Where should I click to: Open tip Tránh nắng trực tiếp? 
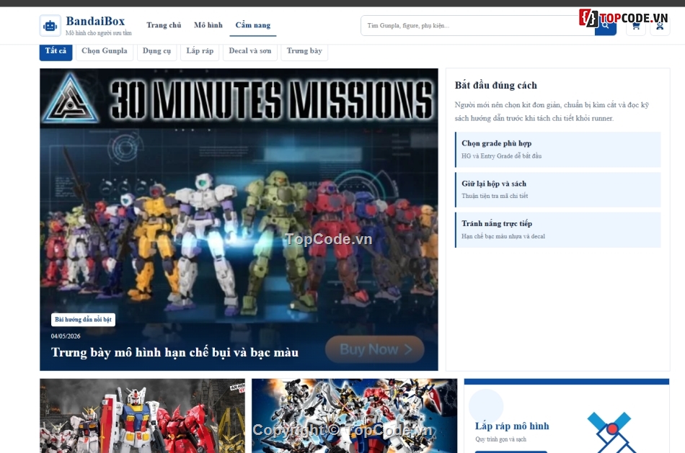[x=558, y=230]
